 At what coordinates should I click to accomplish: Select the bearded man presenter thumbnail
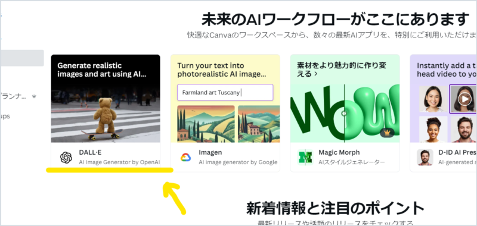tap(464, 129)
